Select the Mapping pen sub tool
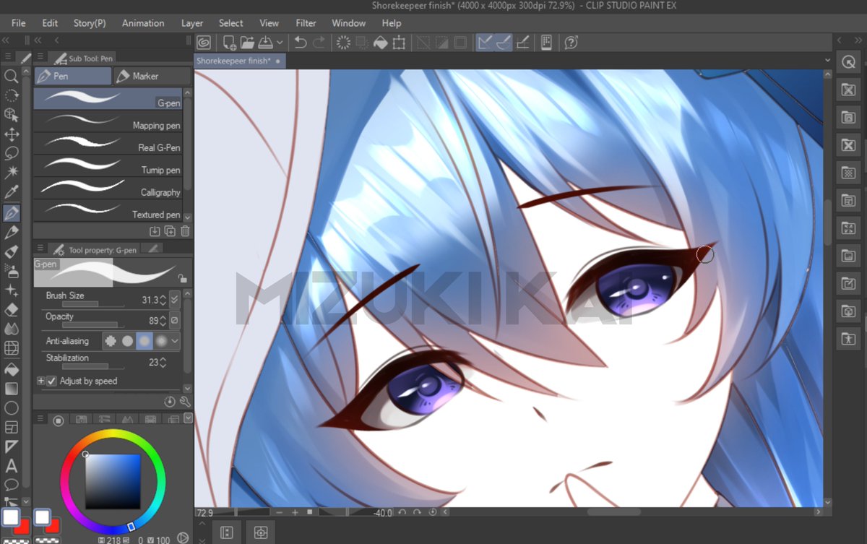 pyautogui.click(x=108, y=121)
